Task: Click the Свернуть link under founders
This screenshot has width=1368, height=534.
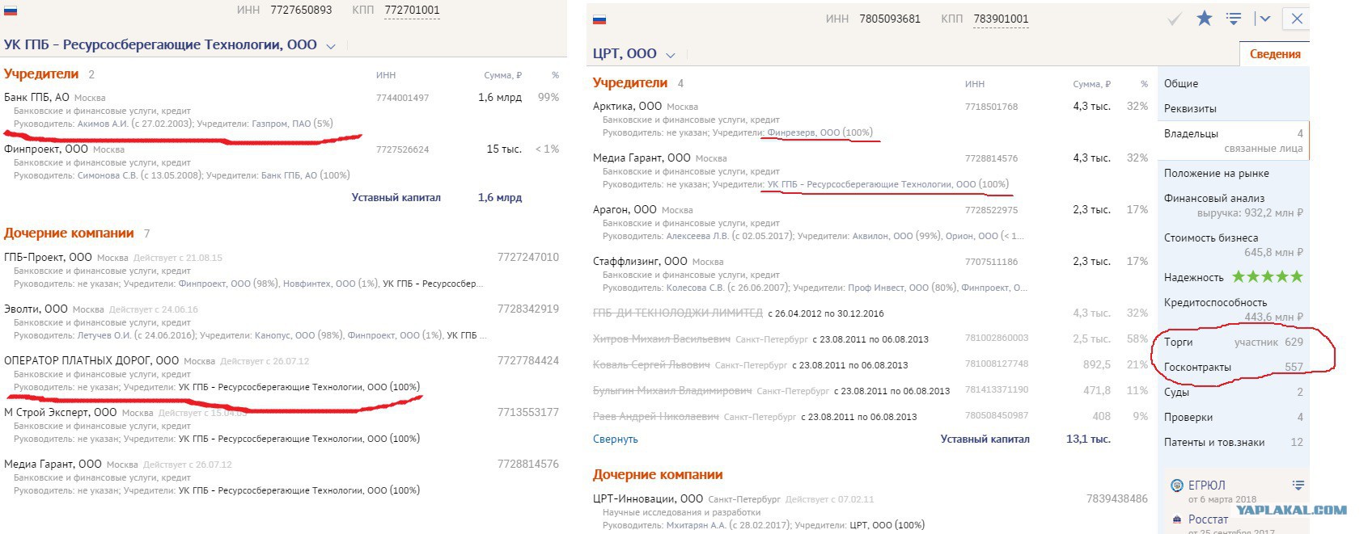Action: point(616,439)
